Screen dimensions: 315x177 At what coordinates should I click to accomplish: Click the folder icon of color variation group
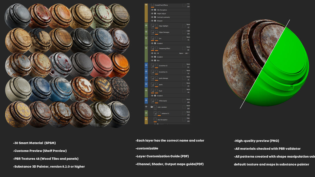(x=152, y=107)
